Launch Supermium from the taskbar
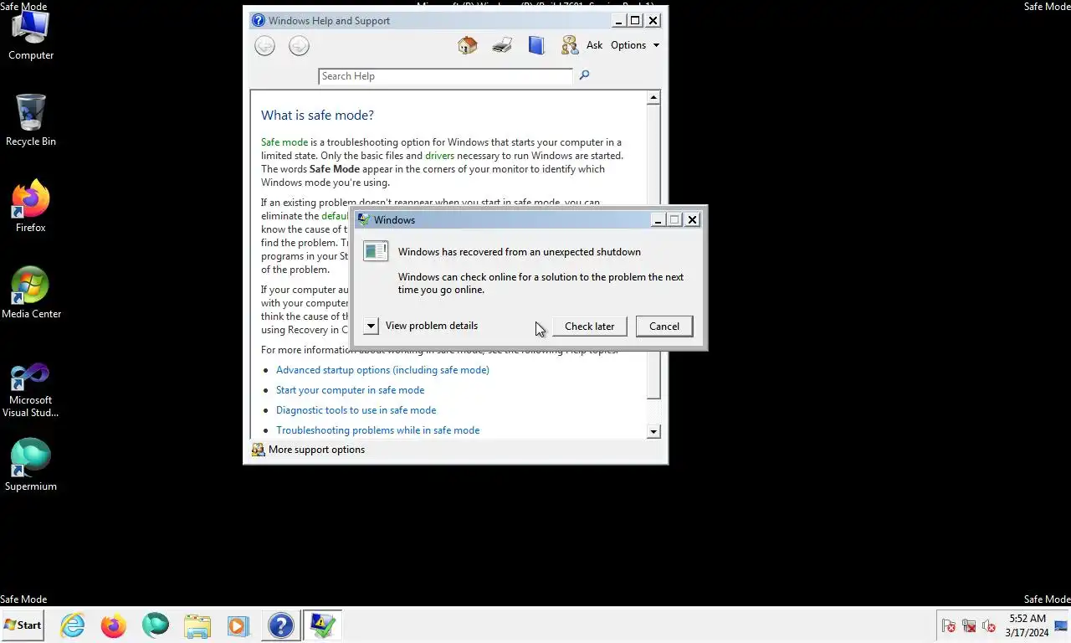The height and width of the screenshot is (643, 1071). click(156, 625)
